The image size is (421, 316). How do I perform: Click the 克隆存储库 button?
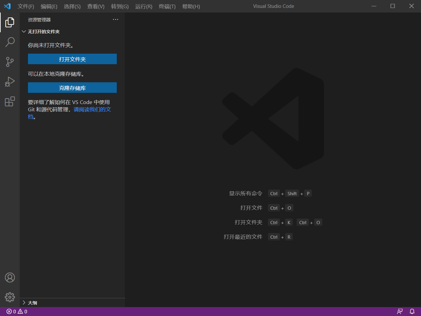(x=72, y=88)
